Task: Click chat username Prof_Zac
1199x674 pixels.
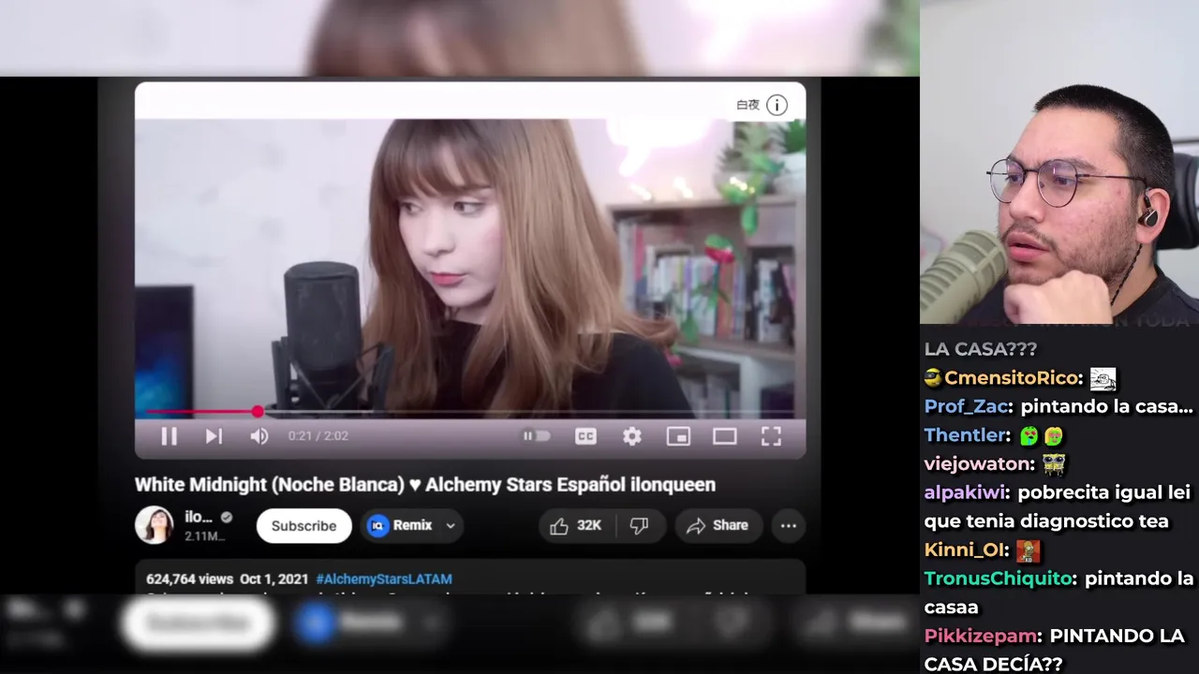Action: [x=967, y=406]
